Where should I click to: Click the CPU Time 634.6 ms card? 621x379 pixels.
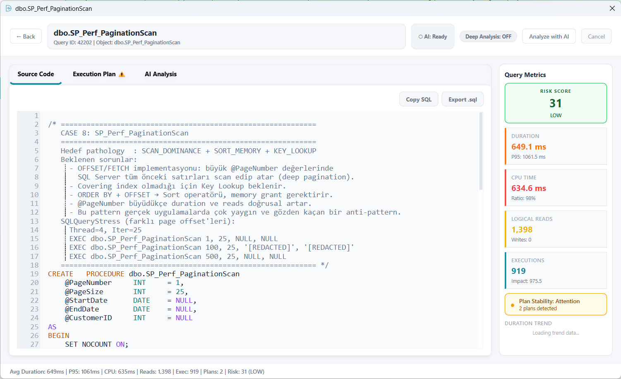[556, 188]
